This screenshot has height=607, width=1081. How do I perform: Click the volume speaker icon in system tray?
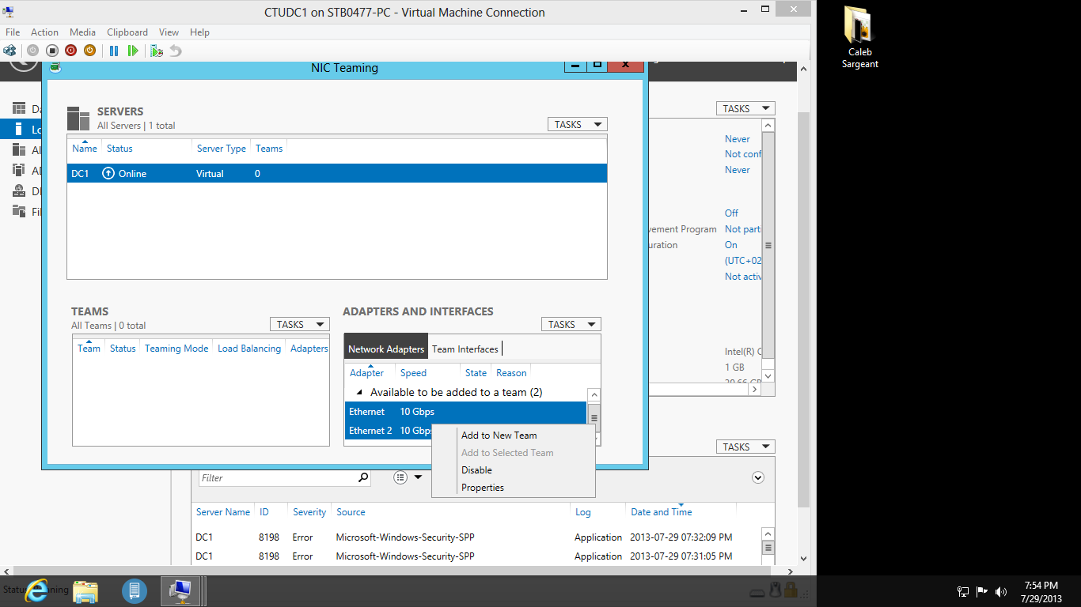[x=1001, y=591]
